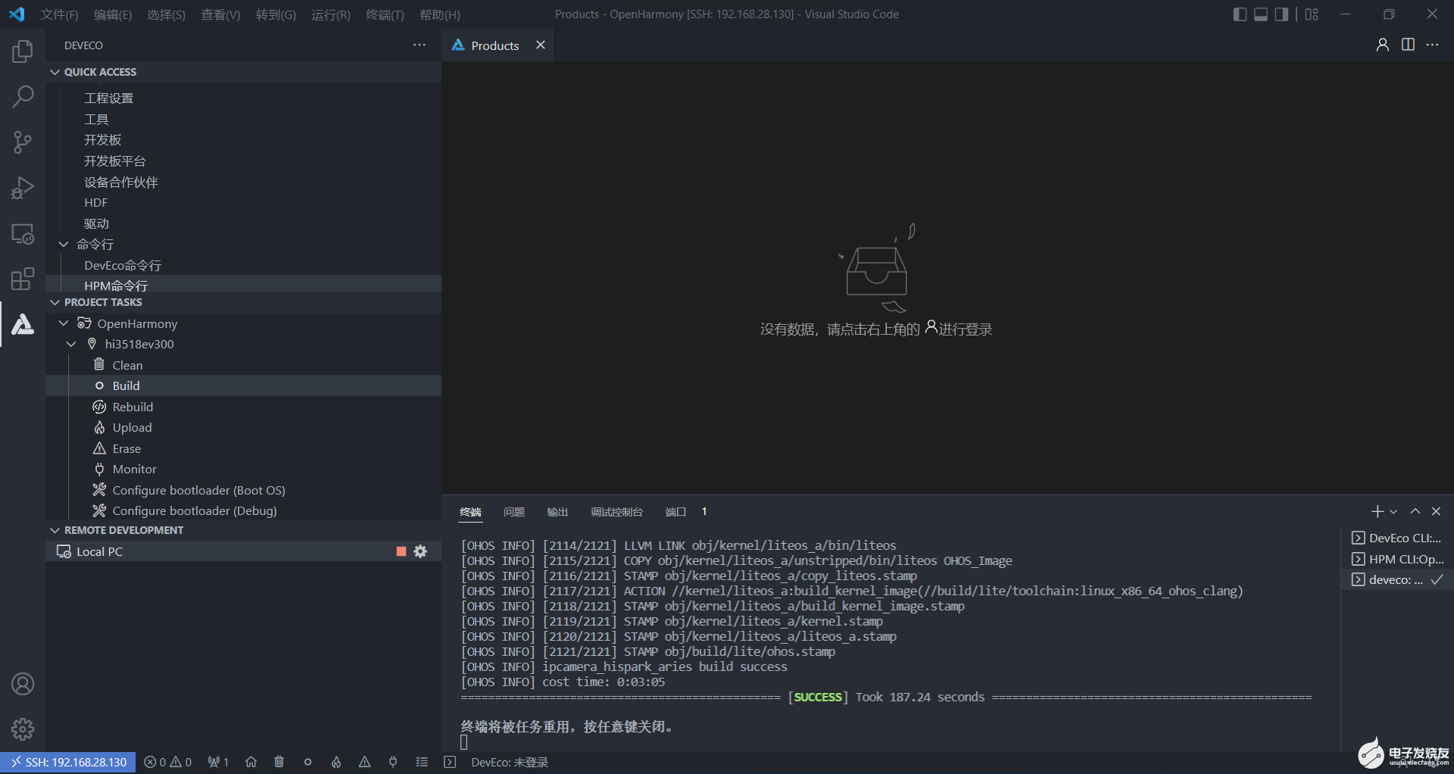Open Extensions view

click(23, 279)
